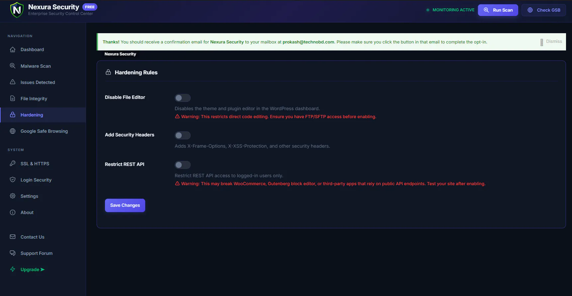Click the Nexura shield logo icon

[17, 10]
